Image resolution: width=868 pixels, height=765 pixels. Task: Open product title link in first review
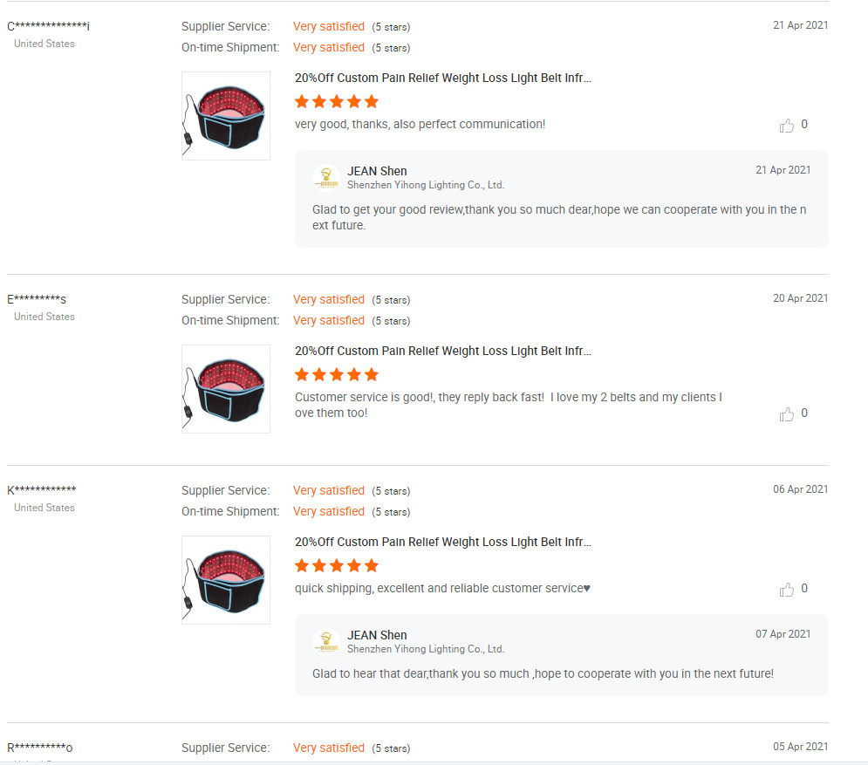[x=443, y=78]
